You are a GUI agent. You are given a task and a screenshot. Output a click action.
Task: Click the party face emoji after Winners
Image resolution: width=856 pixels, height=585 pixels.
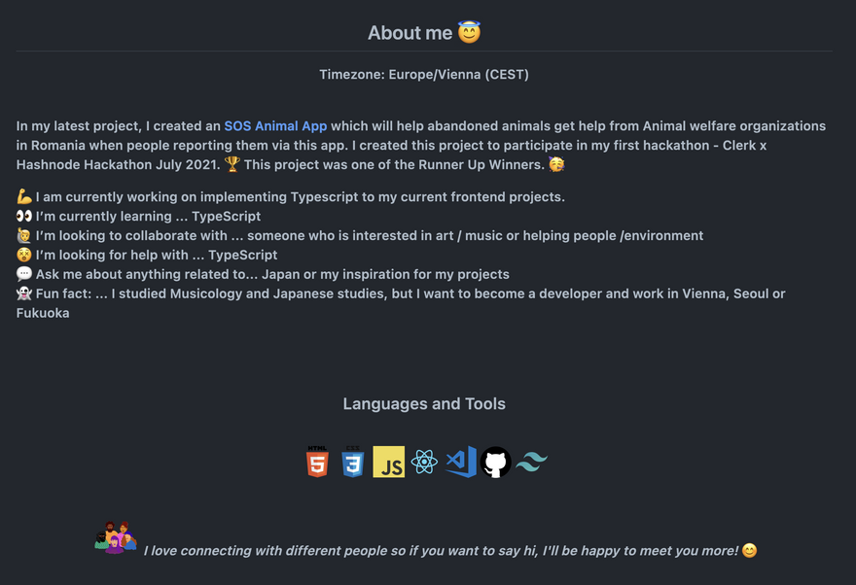[556, 165]
